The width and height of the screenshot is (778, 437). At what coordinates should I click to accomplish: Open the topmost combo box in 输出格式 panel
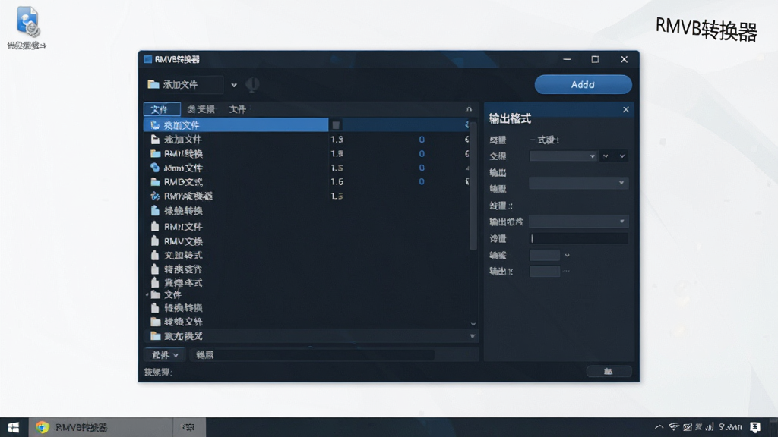[563, 156]
